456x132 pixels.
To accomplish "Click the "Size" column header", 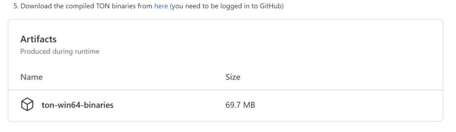I will coord(233,77).
